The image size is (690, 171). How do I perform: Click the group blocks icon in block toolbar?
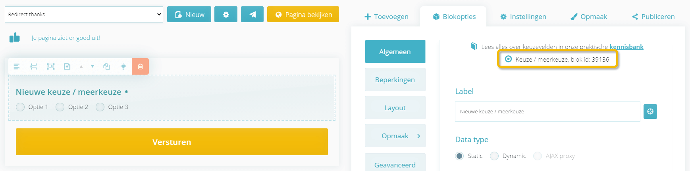click(x=50, y=66)
